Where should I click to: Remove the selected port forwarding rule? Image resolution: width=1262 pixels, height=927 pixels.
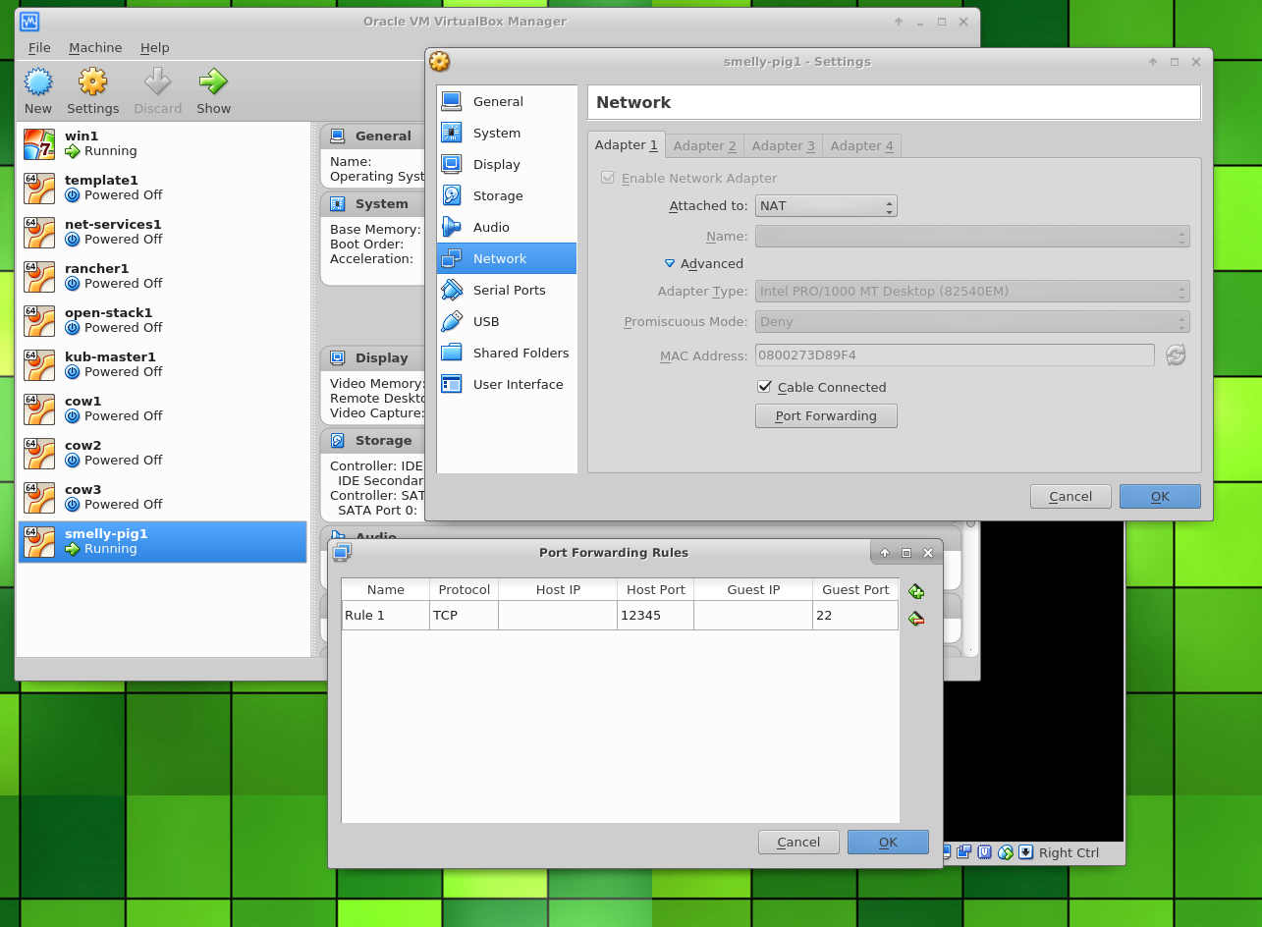click(x=916, y=619)
